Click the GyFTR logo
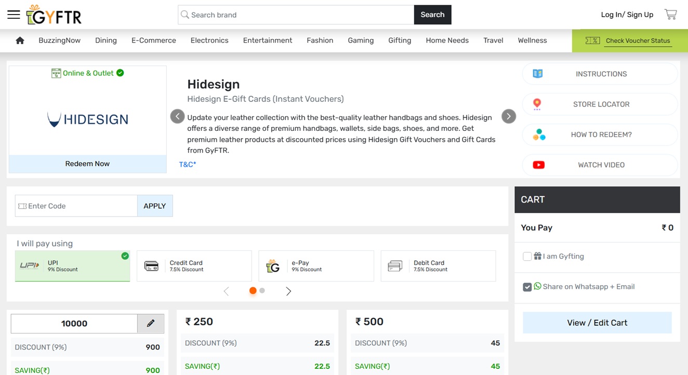 (x=54, y=15)
